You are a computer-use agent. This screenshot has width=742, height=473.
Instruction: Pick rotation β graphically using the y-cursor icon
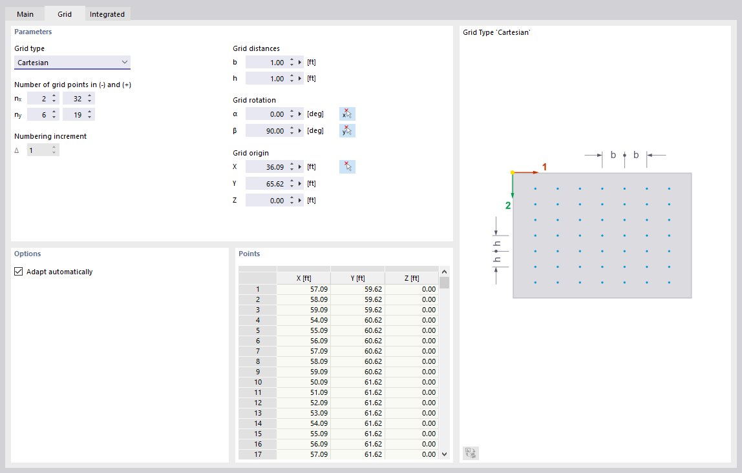(347, 130)
